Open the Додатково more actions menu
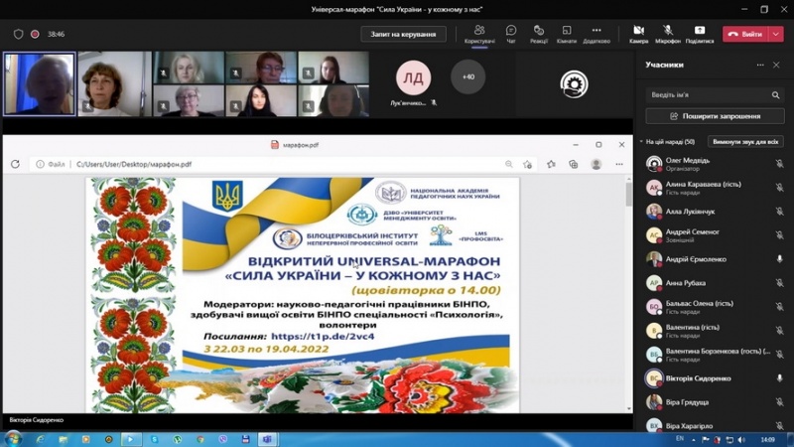Image resolution: width=794 pixels, height=447 pixels. [596, 34]
